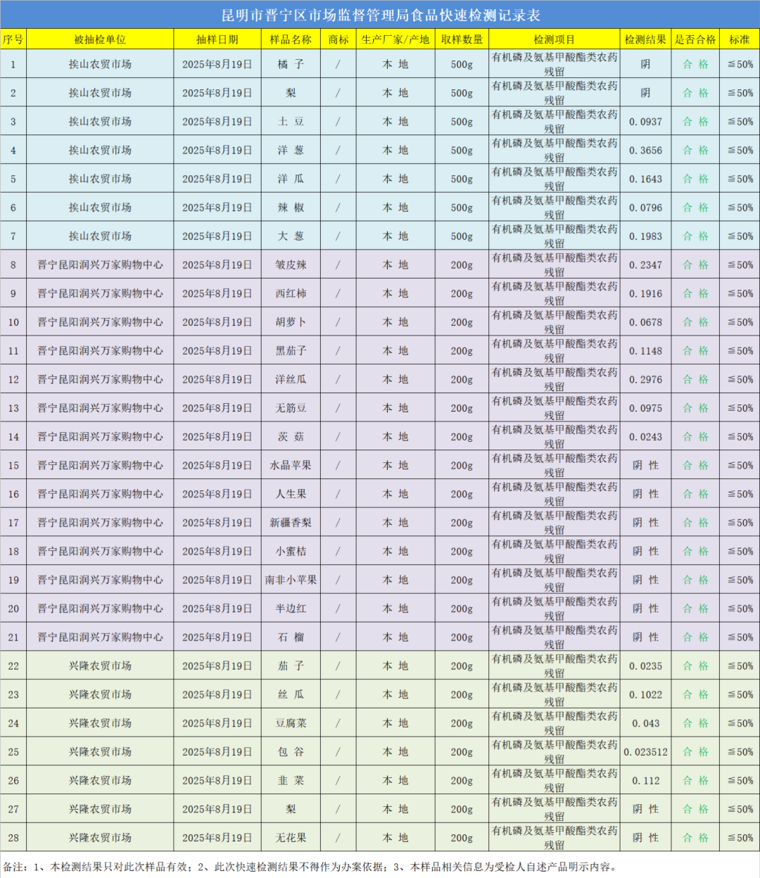Click the result value 0.3656
The height and width of the screenshot is (878, 760).
click(x=645, y=151)
